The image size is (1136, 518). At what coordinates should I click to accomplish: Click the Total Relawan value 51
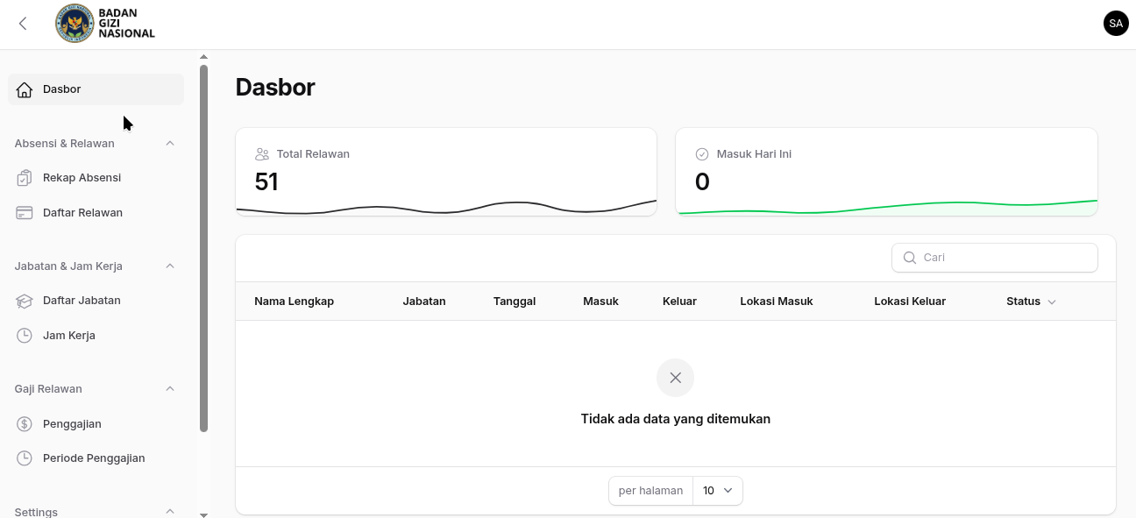pyautogui.click(x=266, y=182)
